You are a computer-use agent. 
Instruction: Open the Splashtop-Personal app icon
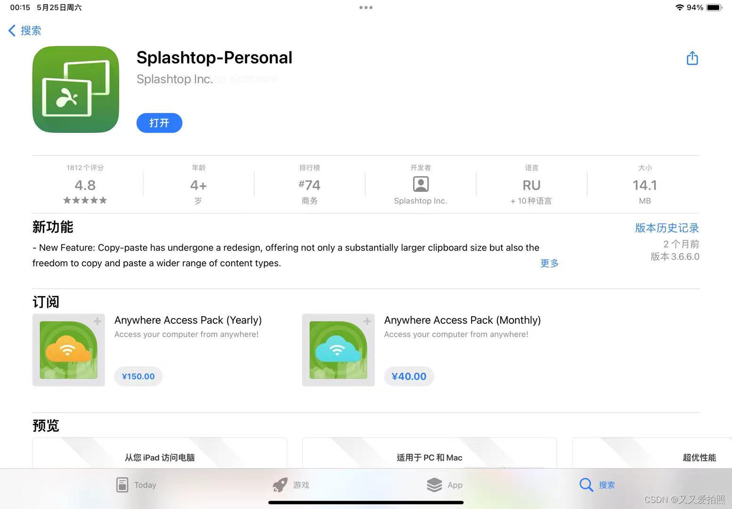coord(76,90)
